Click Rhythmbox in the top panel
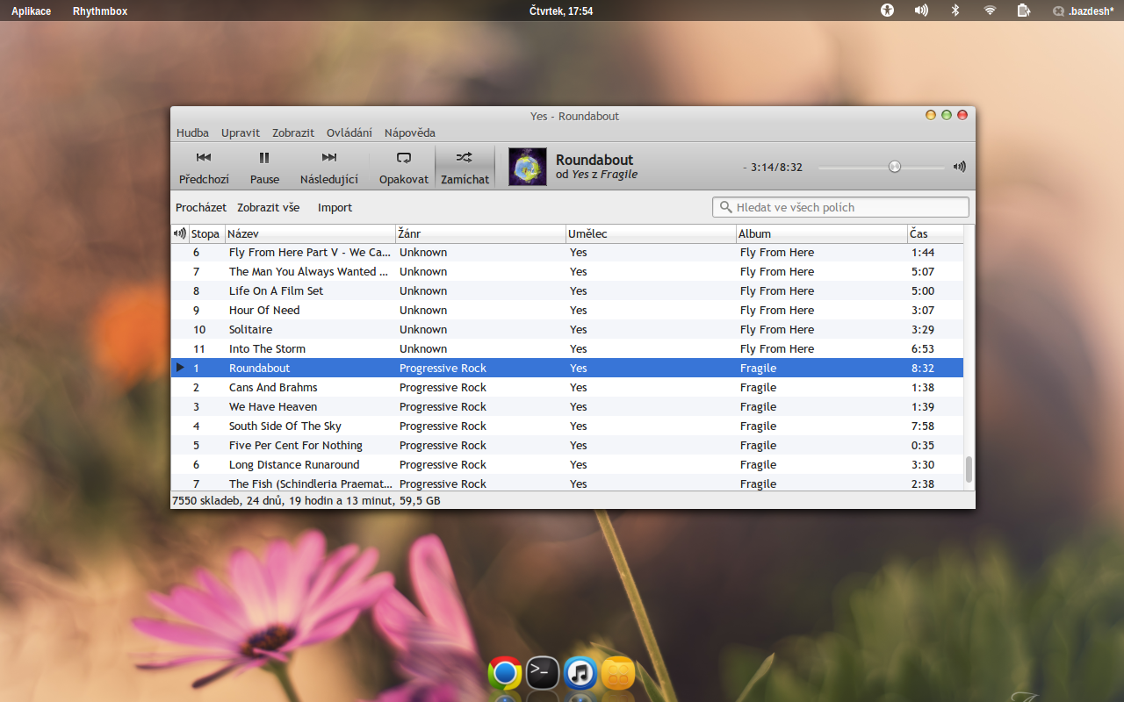The height and width of the screenshot is (702, 1124). coord(100,11)
